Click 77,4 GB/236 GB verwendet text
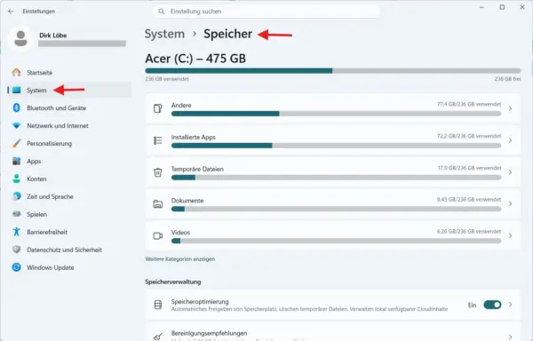533x341 pixels. [x=469, y=104]
